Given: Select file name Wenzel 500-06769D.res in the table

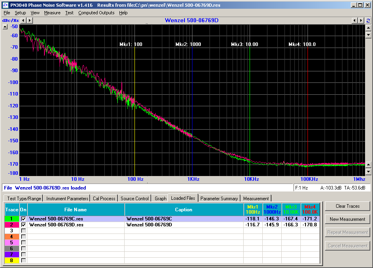Looking at the screenshot, I should 76,225.
